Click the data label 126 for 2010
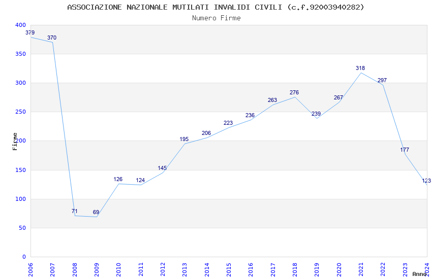Screen dimensions: 432x279 [x=118, y=179]
